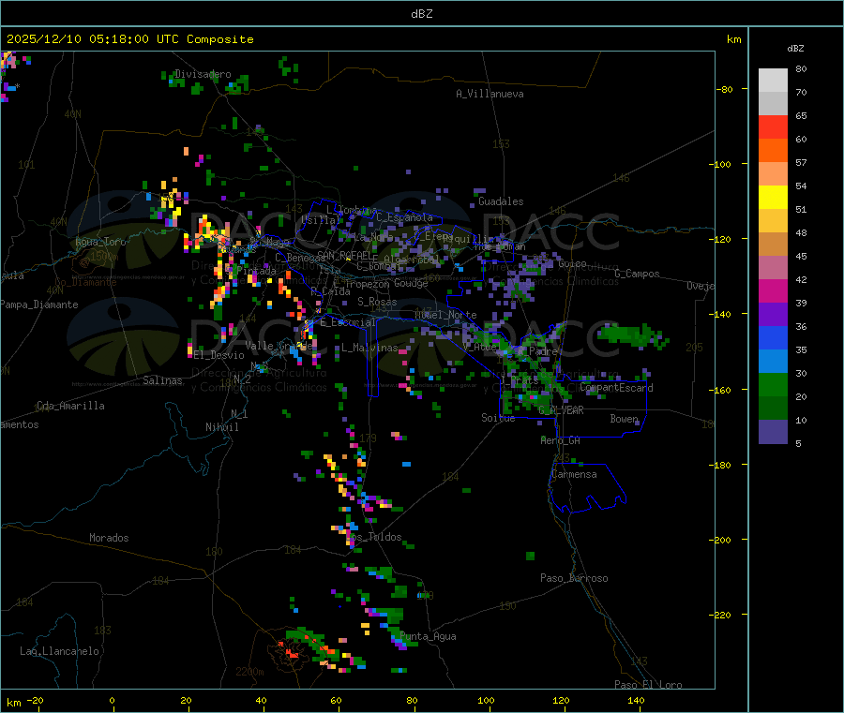This screenshot has width=844, height=713.
Task: Select the Aero_GA airport label
Action: tap(561, 440)
